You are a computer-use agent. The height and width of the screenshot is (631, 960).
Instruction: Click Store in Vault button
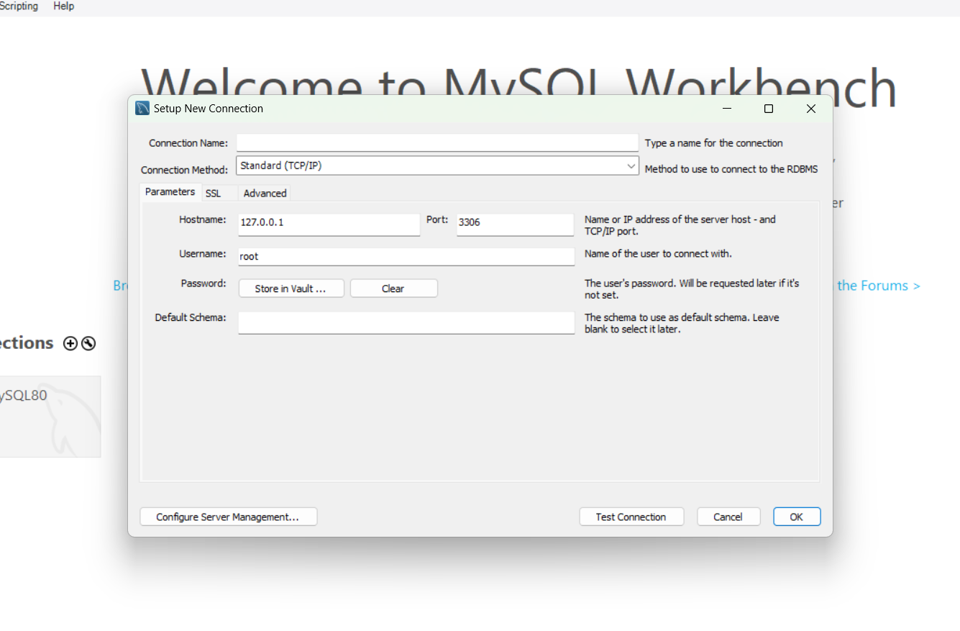(x=291, y=289)
